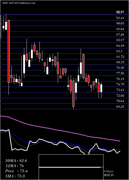Click the 74.79 price axis label

pyautogui.click(x=120, y=85)
